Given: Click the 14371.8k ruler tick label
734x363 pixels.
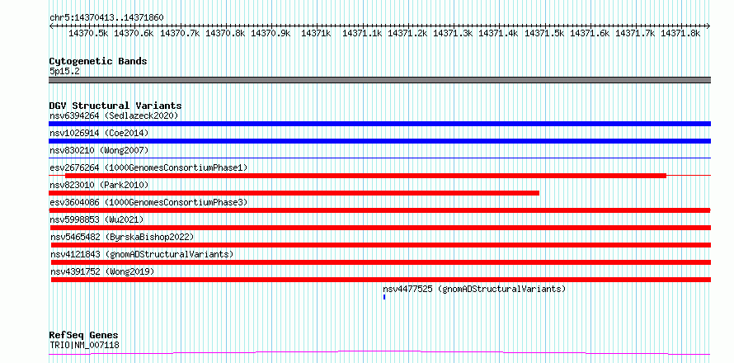Looking at the screenshot, I should click(x=680, y=33).
